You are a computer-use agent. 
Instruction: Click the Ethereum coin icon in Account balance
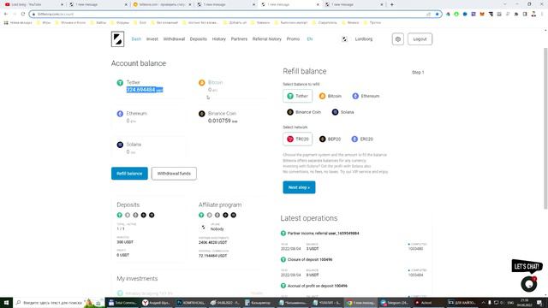[120, 114]
